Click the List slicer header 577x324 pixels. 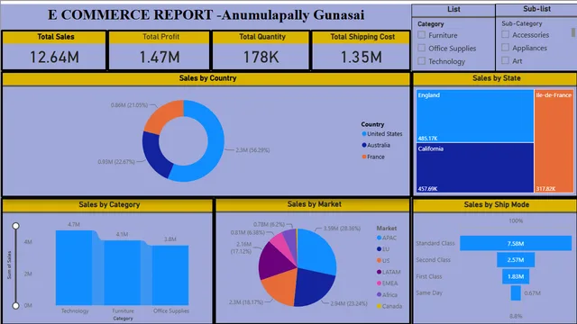click(453, 10)
